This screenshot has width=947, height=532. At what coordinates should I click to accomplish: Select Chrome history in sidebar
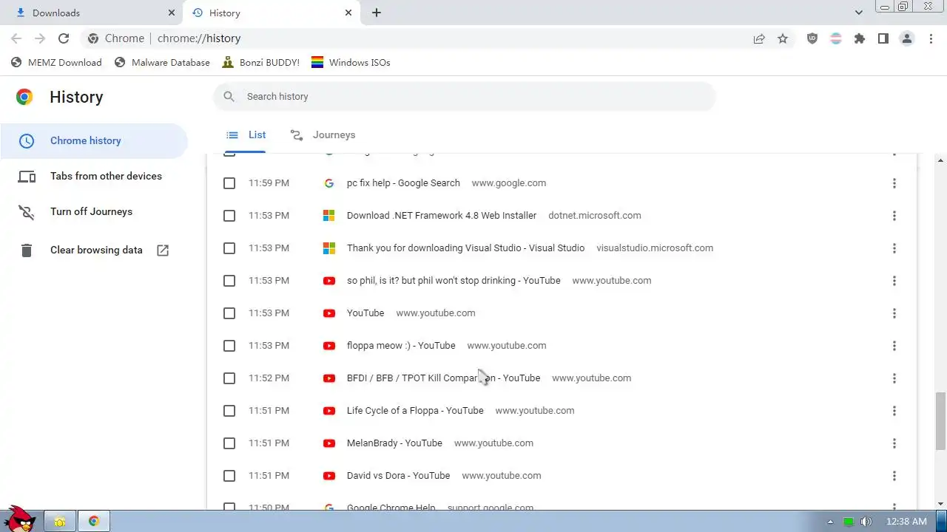(94, 141)
